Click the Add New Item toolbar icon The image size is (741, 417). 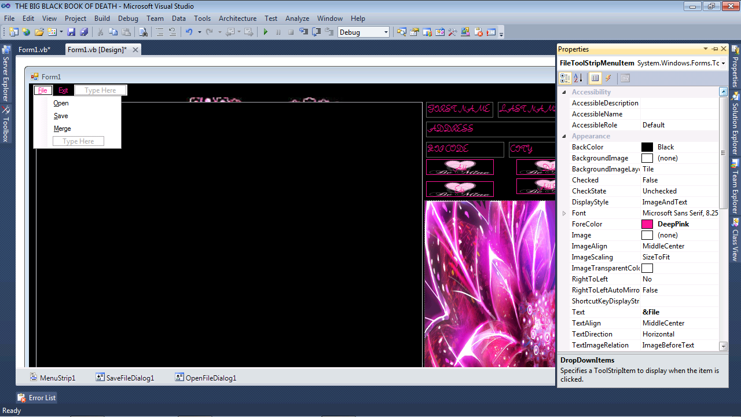pos(52,32)
